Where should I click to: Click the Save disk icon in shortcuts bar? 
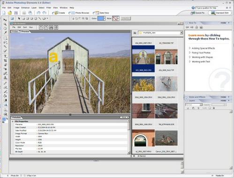16,13
